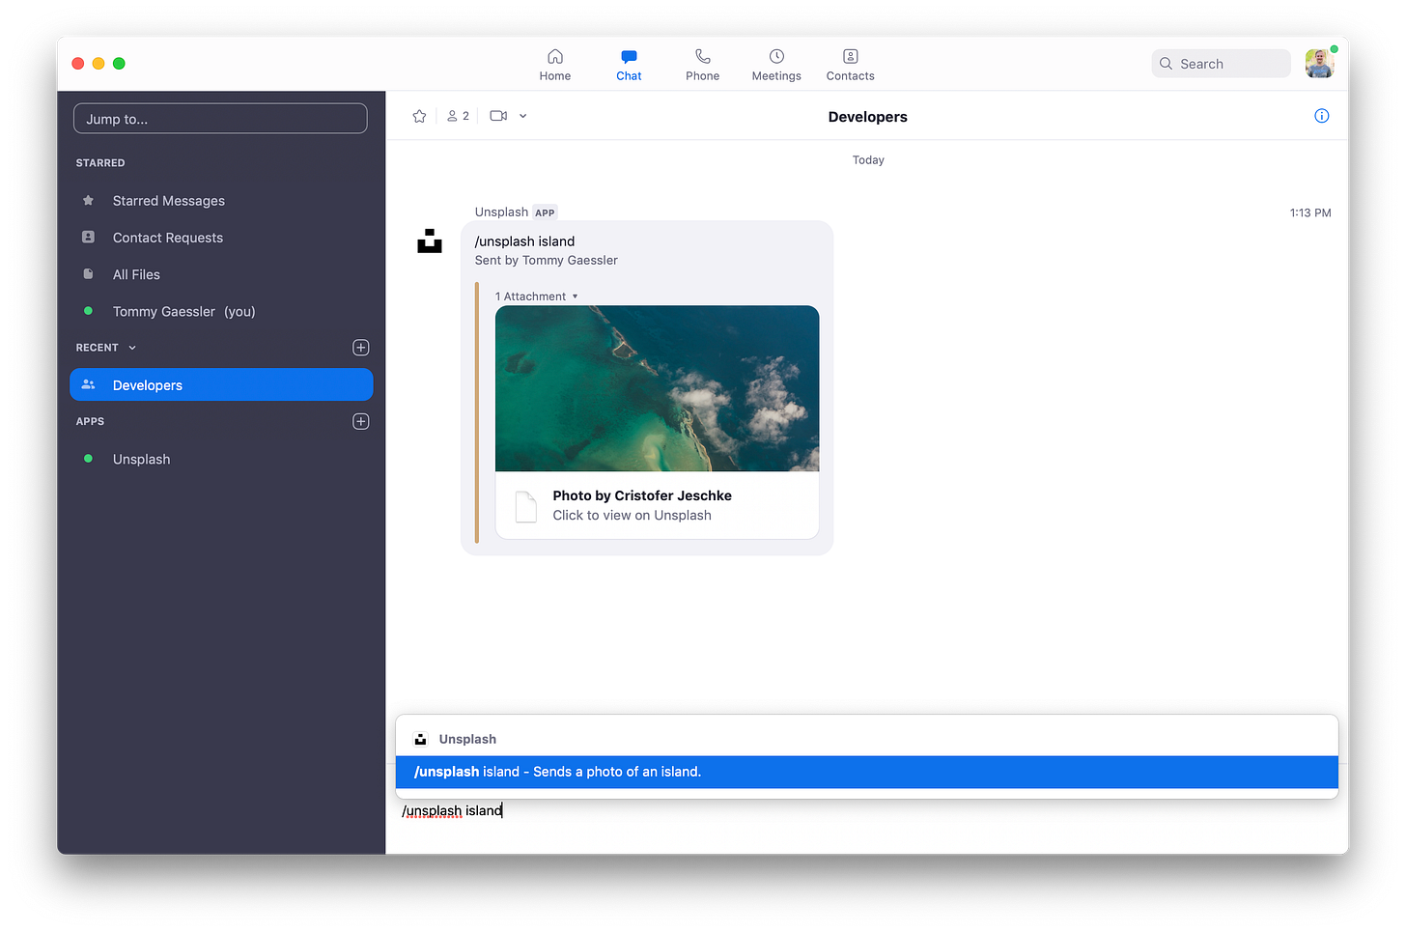Open Meetings from the top toolbar

(775, 64)
